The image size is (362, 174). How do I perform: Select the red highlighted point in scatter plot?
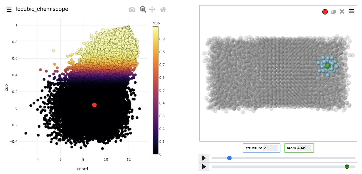[94, 105]
